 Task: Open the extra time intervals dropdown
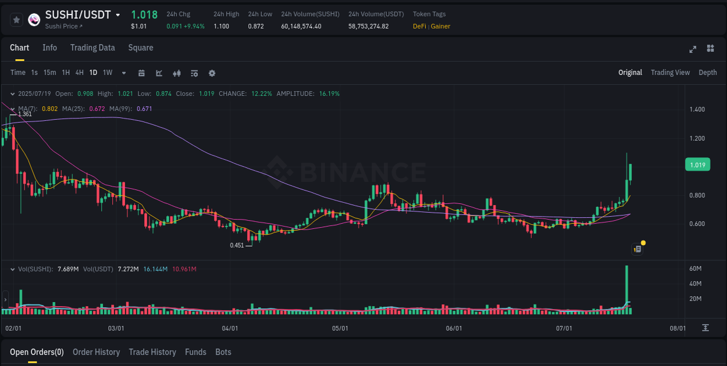(123, 73)
